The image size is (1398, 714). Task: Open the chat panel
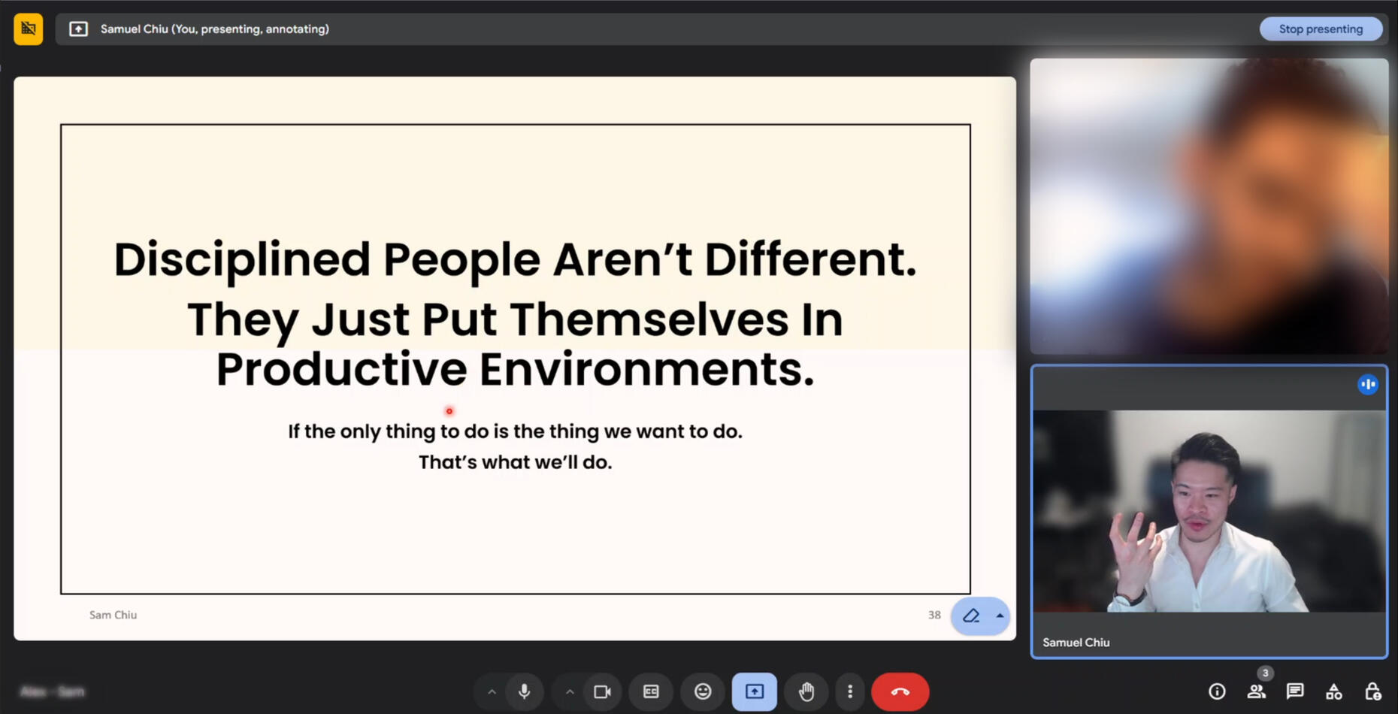pos(1295,691)
